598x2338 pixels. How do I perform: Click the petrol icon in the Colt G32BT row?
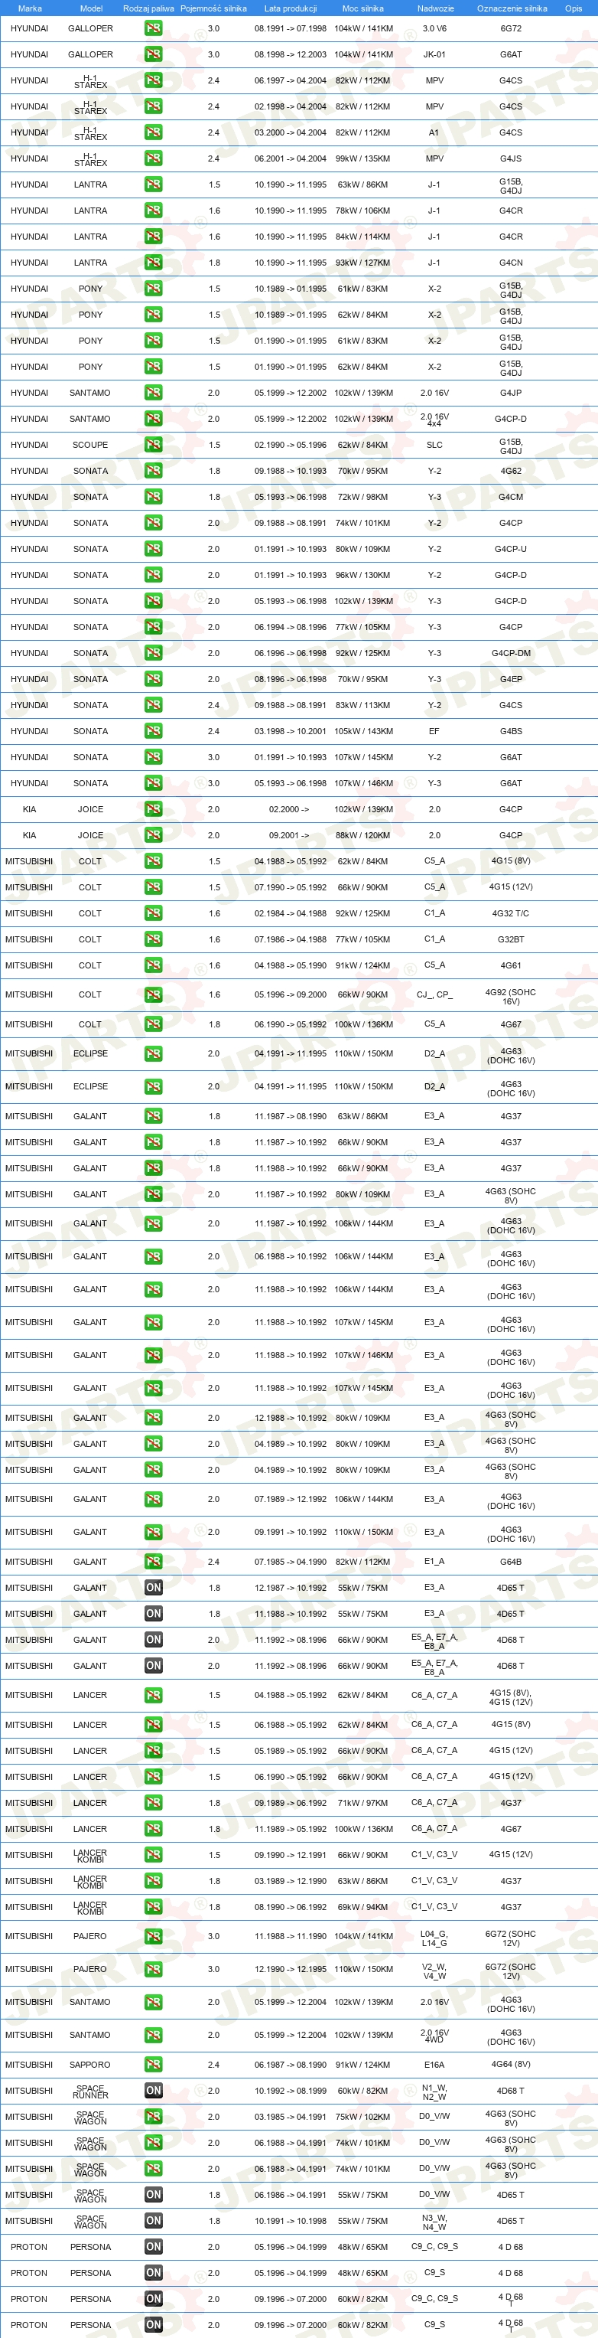153,939
